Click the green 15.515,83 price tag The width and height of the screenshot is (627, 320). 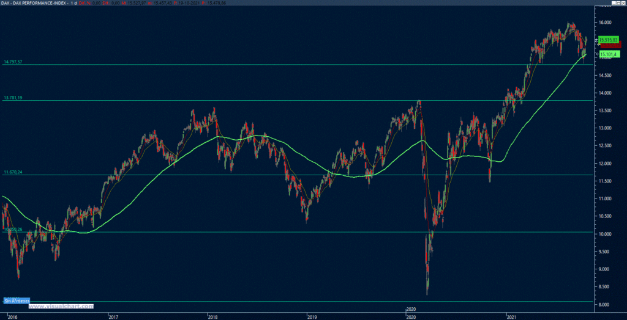coord(609,40)
